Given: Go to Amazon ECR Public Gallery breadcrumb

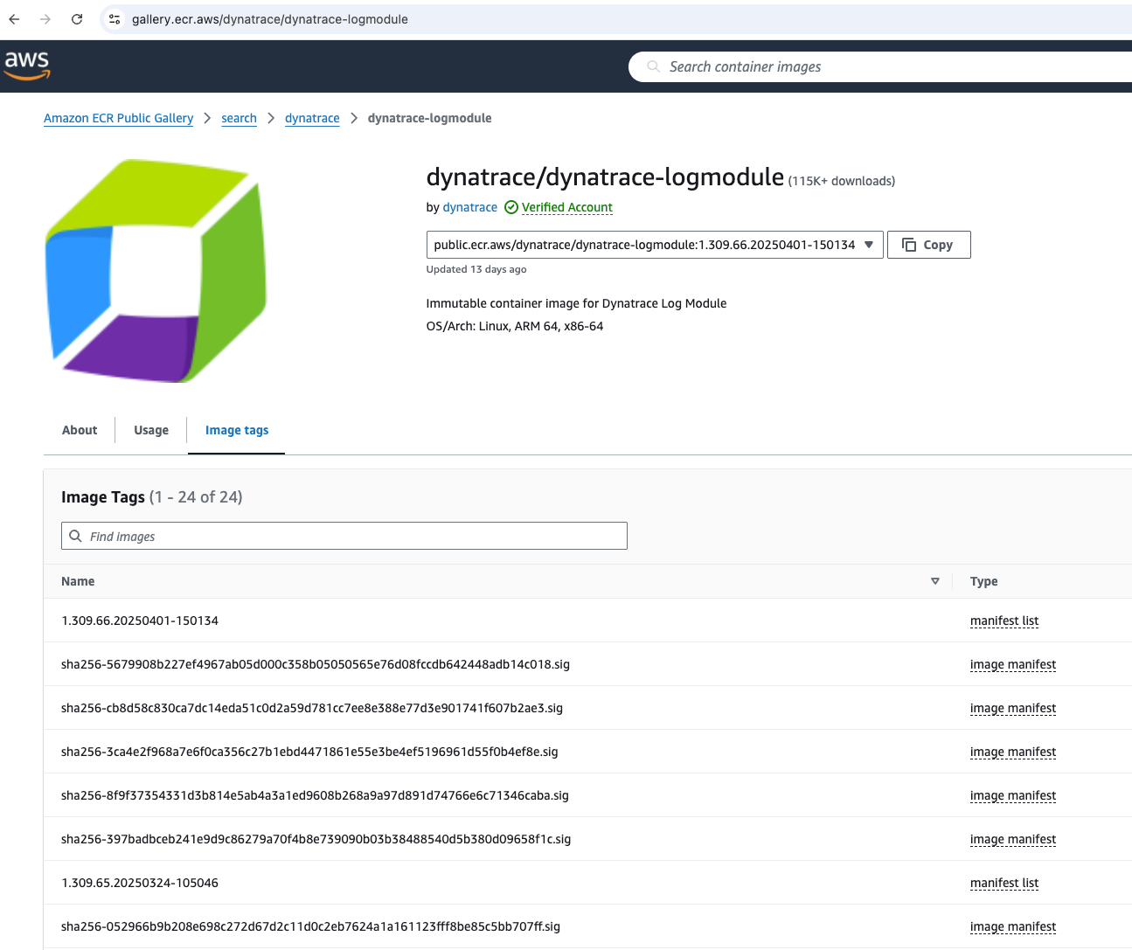Looking at the screenshot, I should click(x=119, y=118).
